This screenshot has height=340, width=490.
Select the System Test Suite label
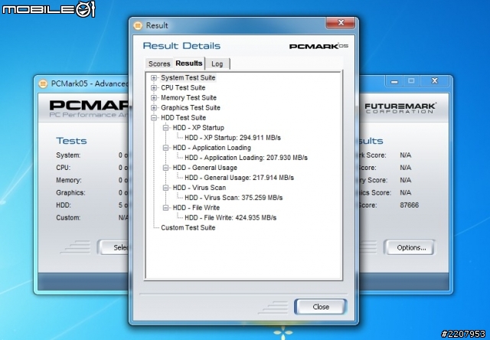tap(188, 78)
